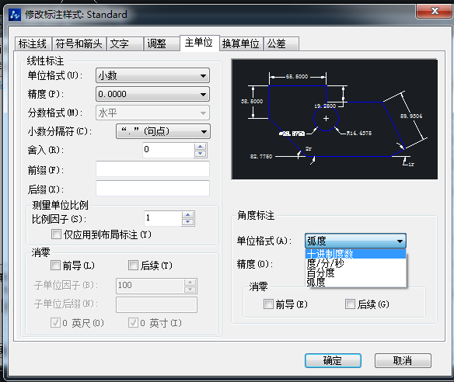Click the 前缀(F) input field
This screenshot has height=382, width=454.
click(152, 169)
